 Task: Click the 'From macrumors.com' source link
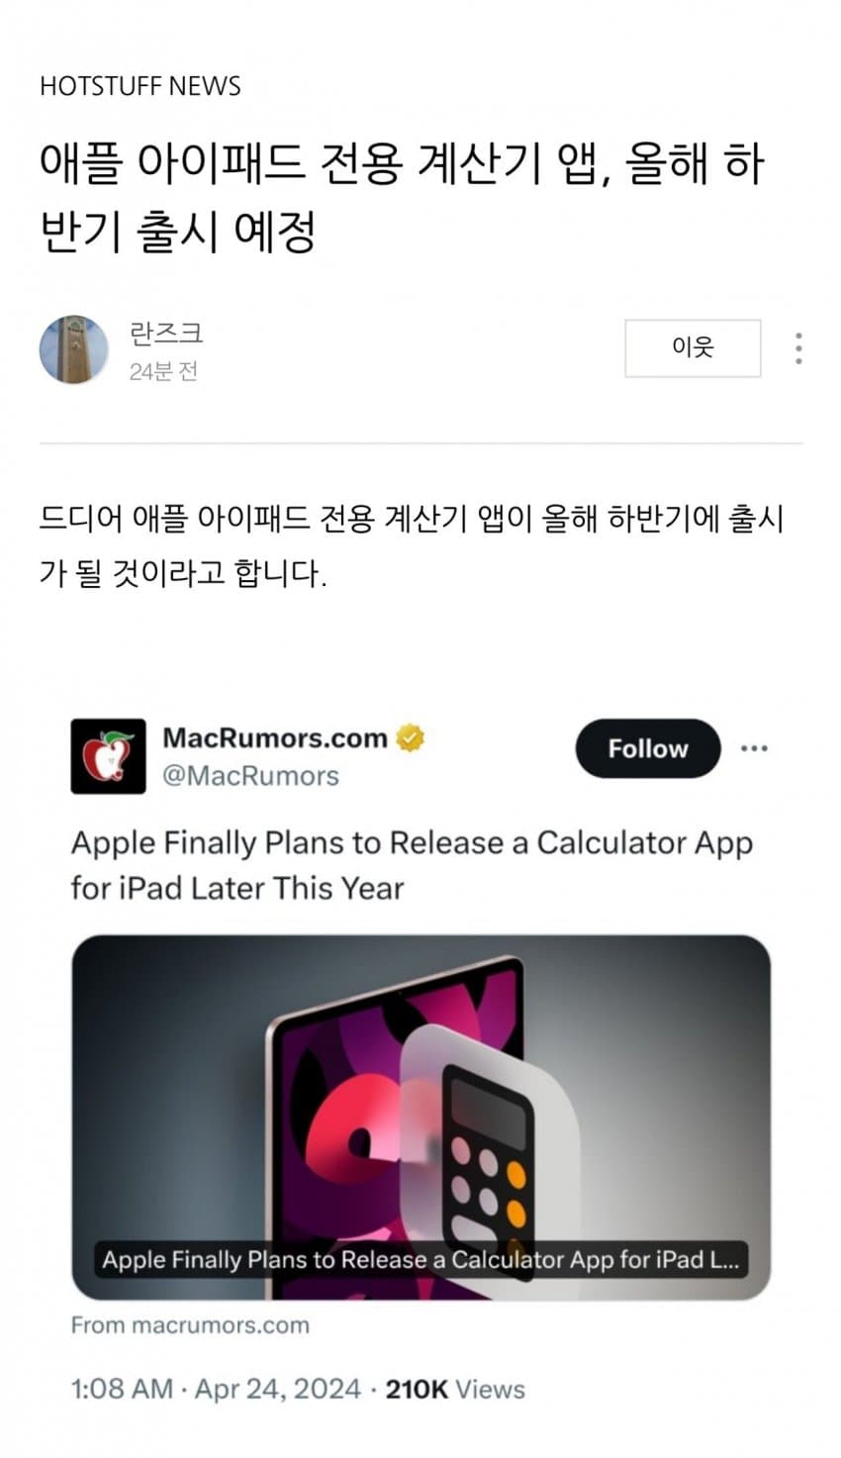point(190,1325)
